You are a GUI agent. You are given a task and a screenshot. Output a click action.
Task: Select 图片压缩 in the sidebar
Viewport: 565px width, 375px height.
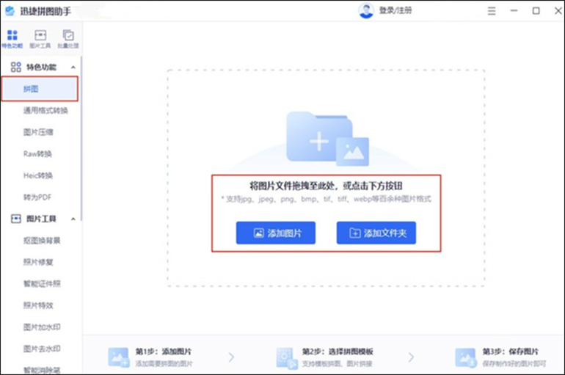tap(38, 132)
